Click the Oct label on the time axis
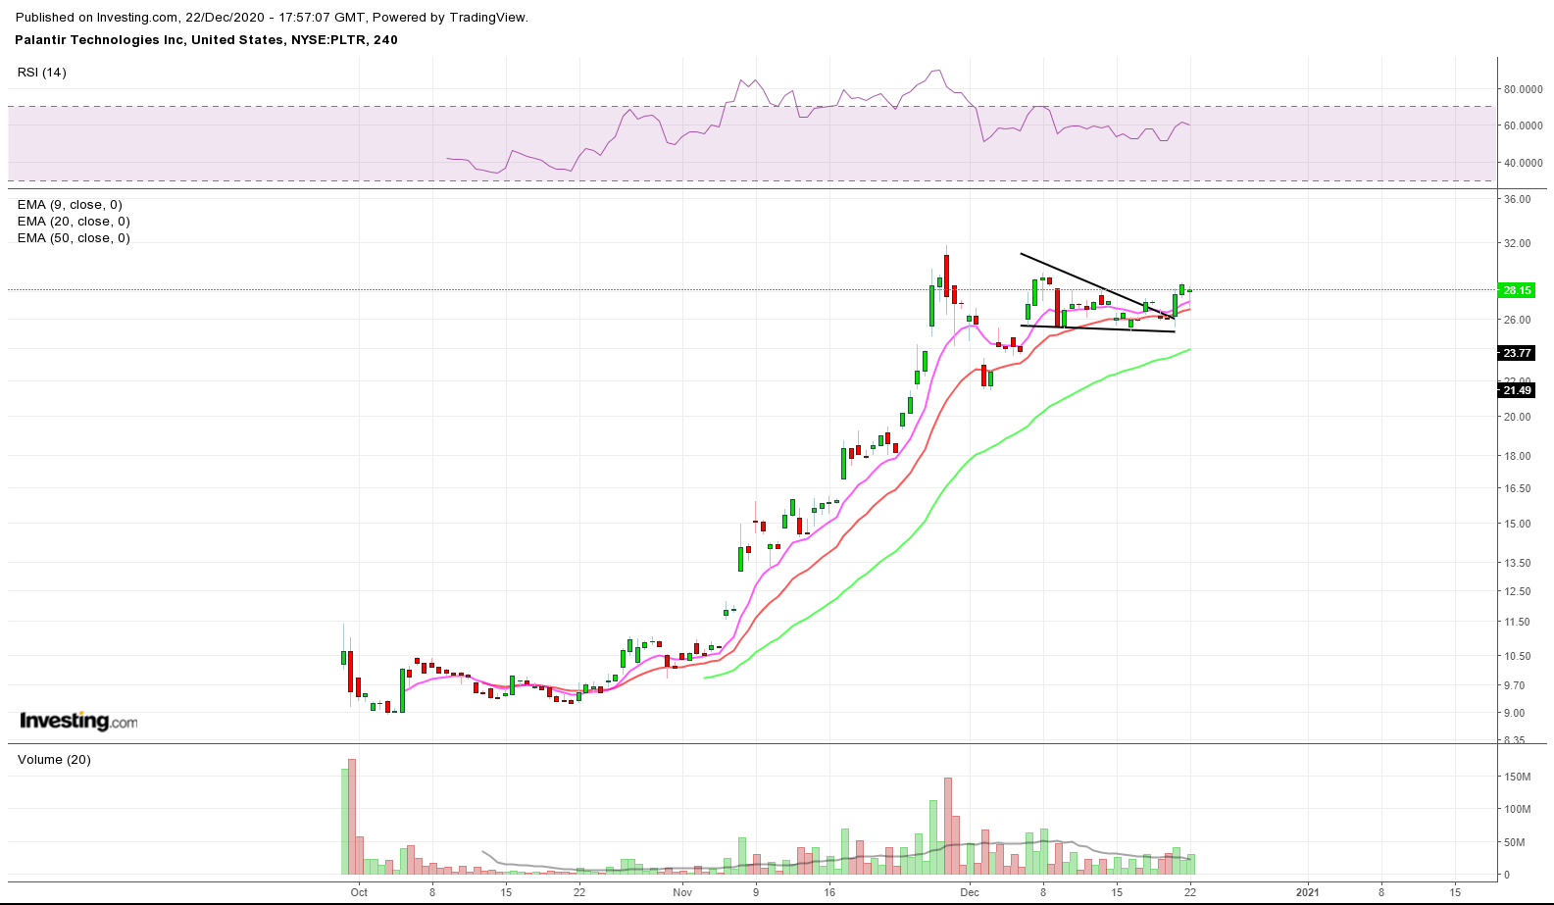This screenshot has width=1554, height=905. point(359,892)
